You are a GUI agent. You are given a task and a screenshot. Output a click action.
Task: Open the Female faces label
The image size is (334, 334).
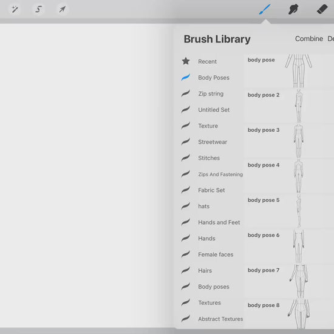(x=216, y=254)
